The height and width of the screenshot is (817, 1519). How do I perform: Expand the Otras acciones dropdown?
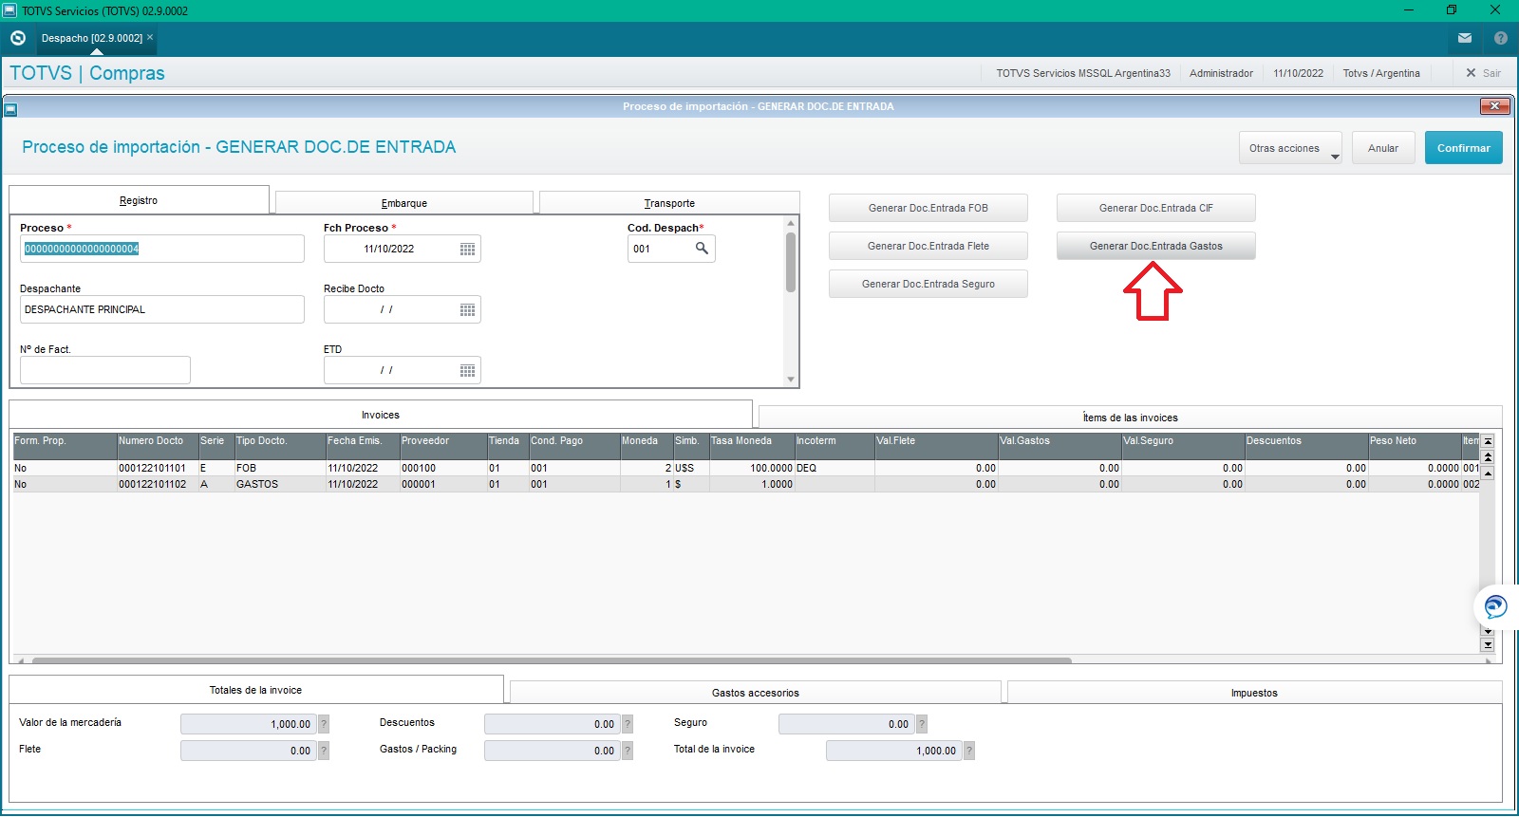tap(1290, 148)
